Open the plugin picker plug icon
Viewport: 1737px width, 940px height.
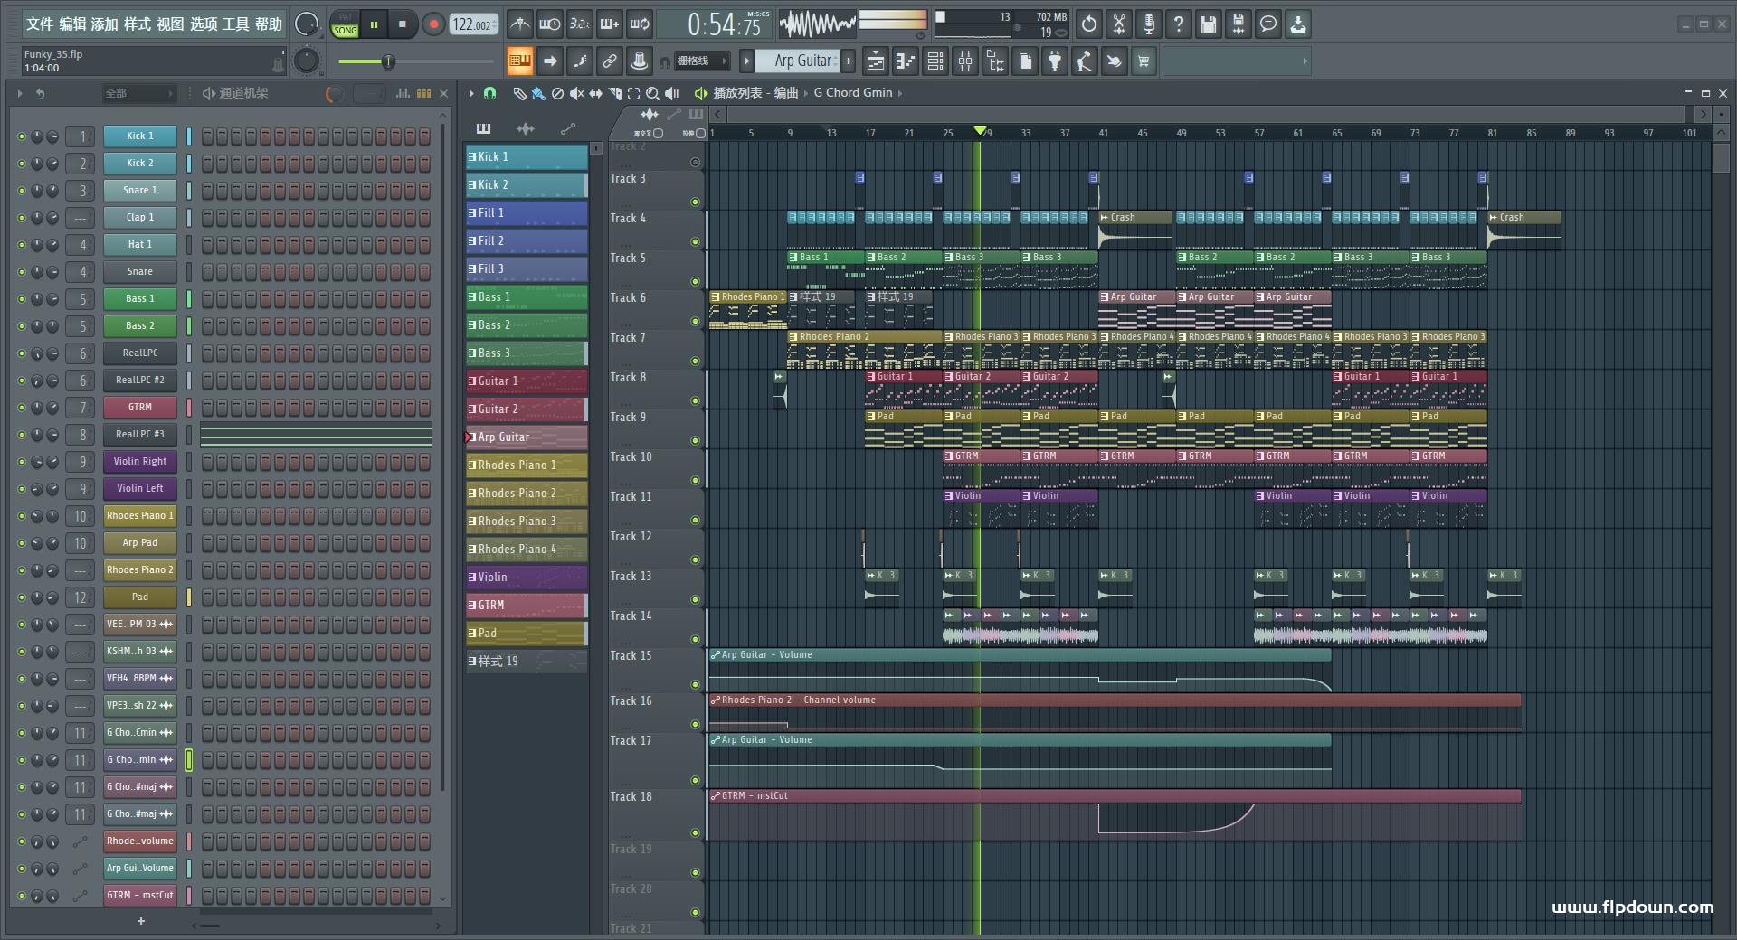(1055, 61)
